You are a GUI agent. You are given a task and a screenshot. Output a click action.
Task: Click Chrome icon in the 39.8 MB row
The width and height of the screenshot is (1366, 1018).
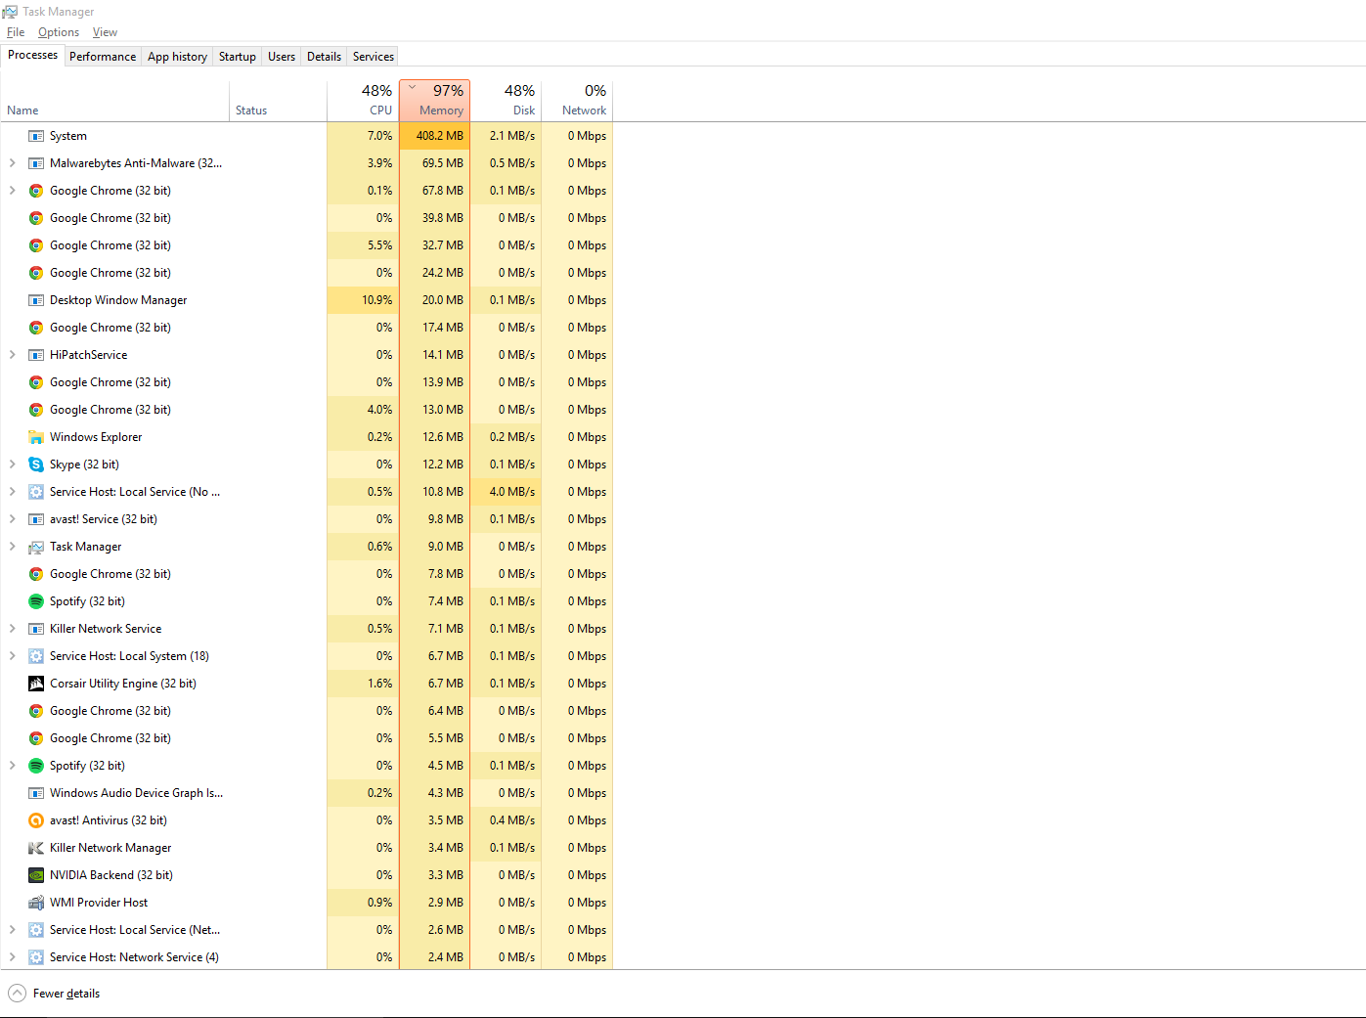(x=36, y=218)
